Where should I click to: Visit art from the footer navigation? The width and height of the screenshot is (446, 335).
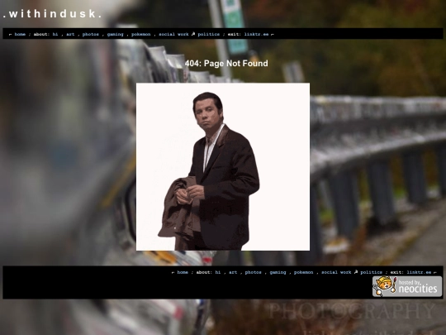233,272
